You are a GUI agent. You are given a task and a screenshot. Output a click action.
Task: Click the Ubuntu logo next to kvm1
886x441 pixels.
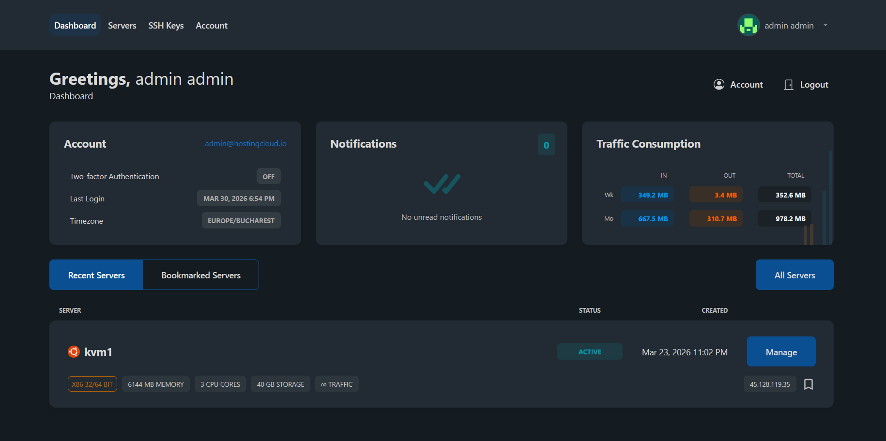74,352
